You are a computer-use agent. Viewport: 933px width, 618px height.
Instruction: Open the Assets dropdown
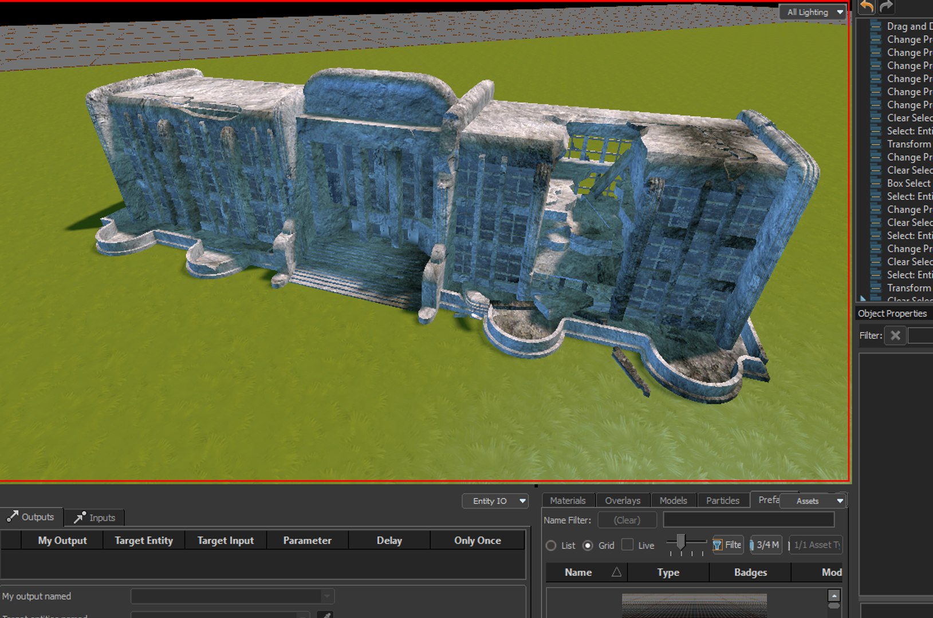[x=813, y=501]
